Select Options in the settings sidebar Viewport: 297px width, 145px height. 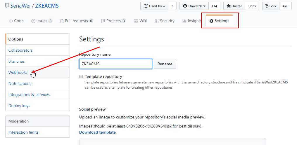[37, 39]
